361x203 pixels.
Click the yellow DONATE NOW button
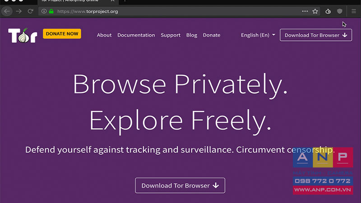click(62, 33)
